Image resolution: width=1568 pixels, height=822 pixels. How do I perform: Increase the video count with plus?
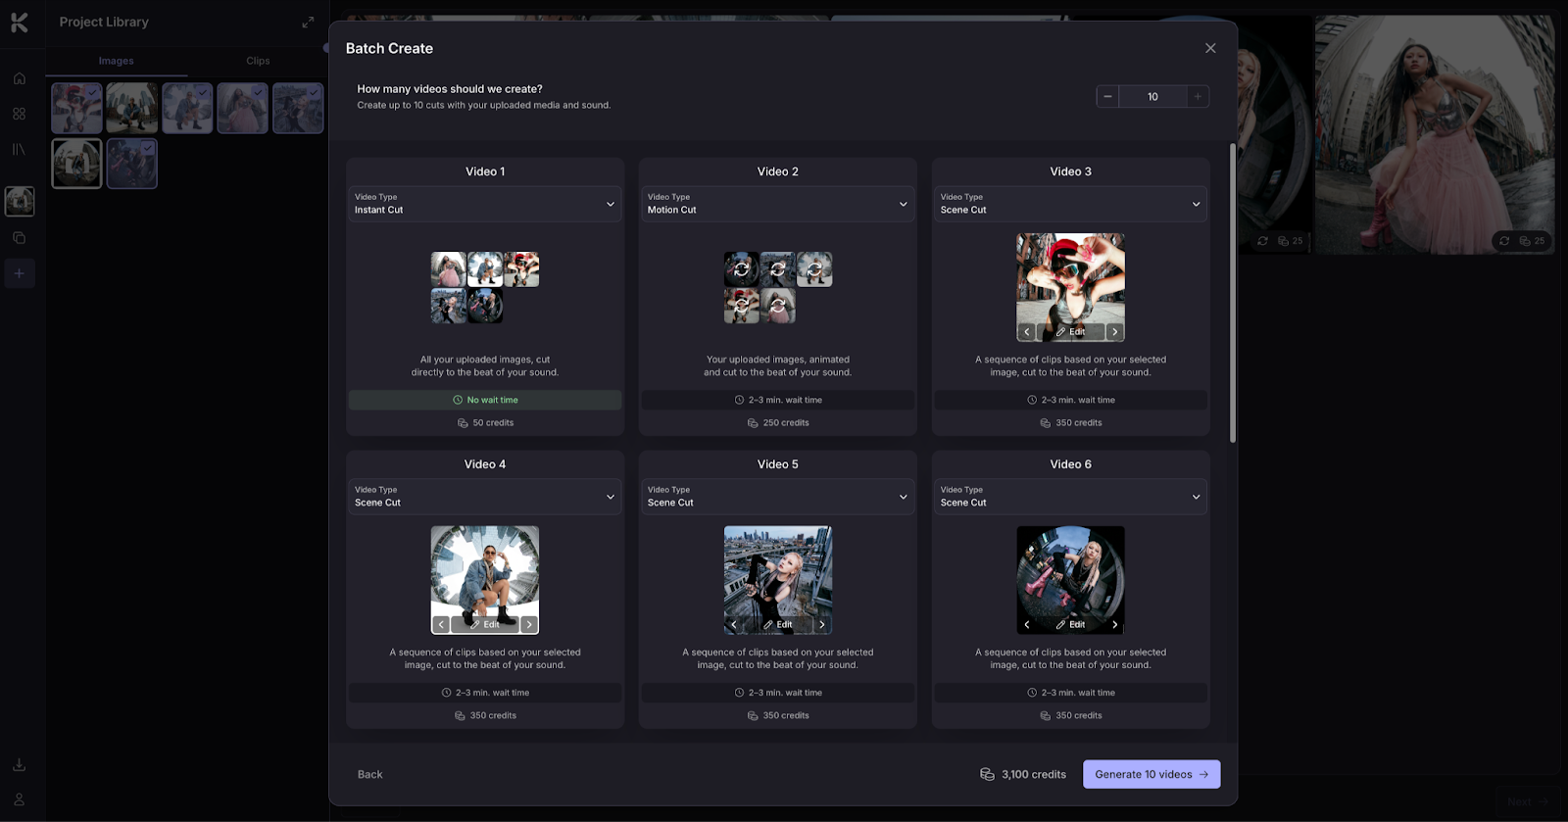(1198, 96)
